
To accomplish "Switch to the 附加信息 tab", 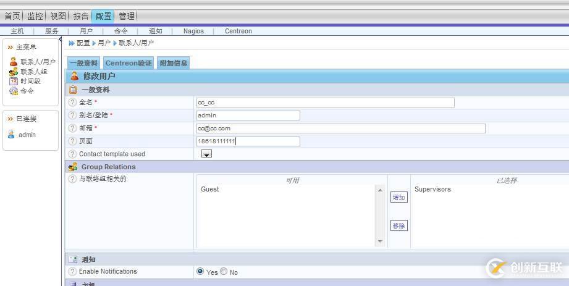I will click(x=174, y=63).
